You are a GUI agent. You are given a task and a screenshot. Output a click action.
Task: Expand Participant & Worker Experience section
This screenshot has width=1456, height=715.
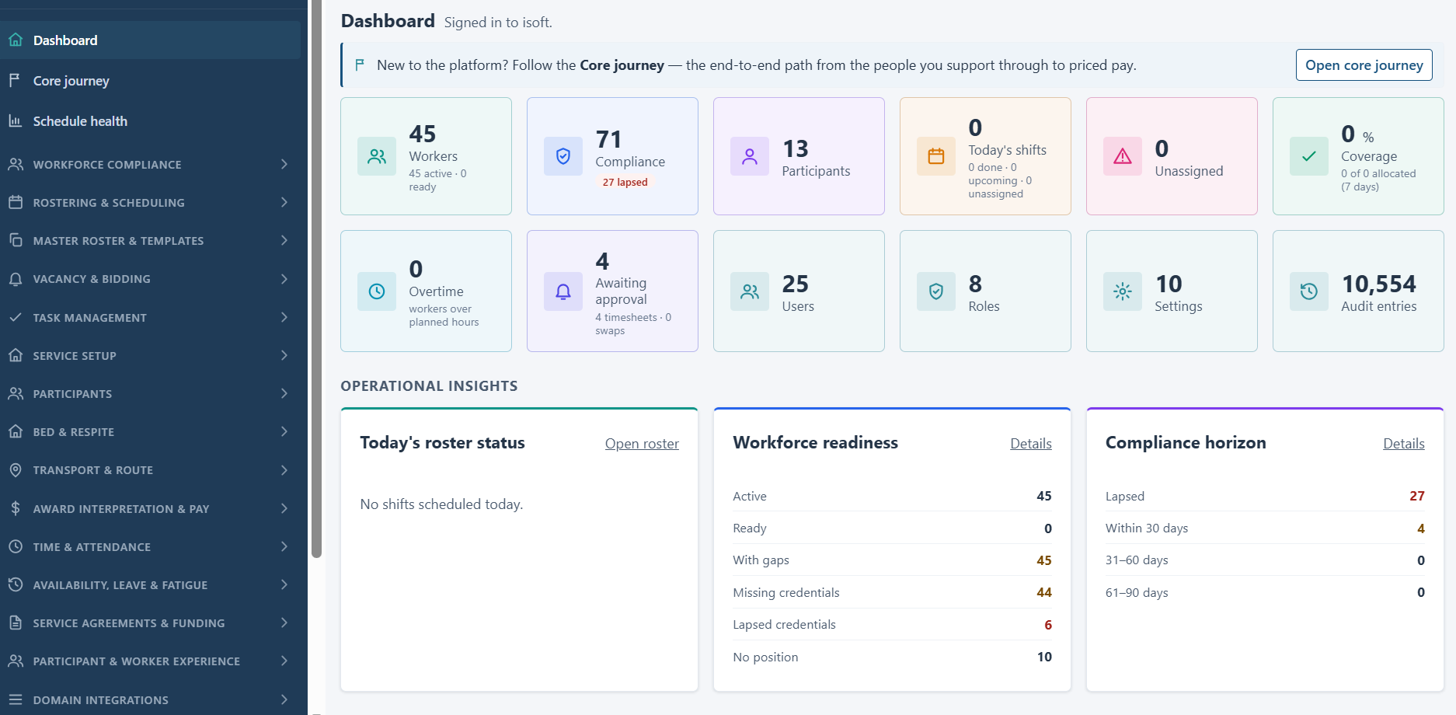tap(150, 661)
